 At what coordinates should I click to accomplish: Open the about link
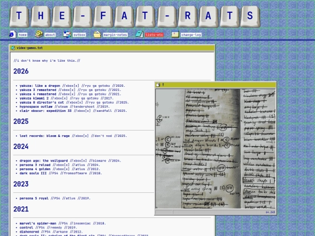pyautogui.click(x=50, y=35)
